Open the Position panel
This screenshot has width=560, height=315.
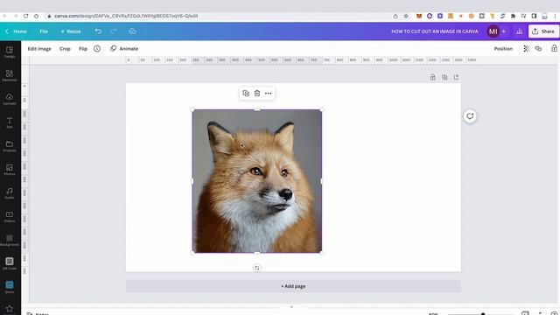pyautogui.click(x=503, y=49)
